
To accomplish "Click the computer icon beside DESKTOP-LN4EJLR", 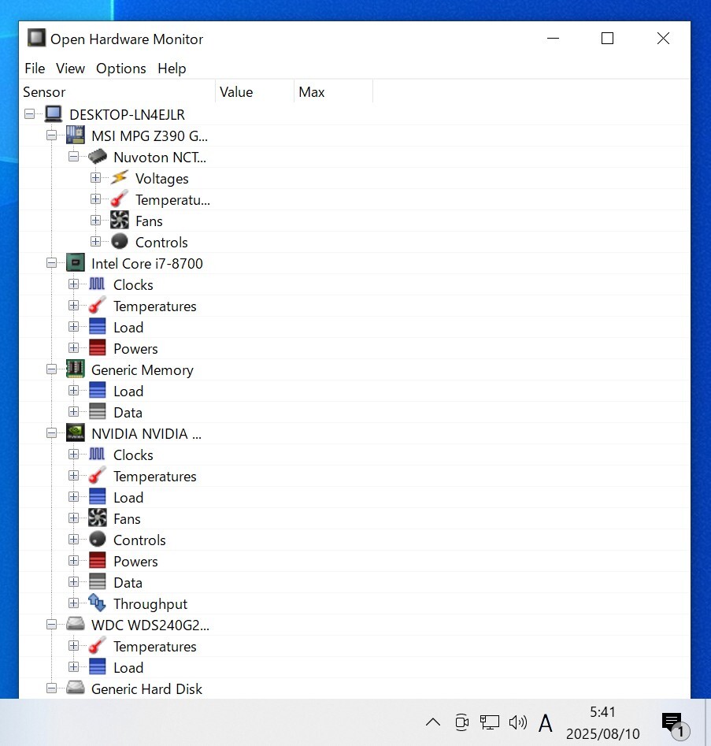I will tap(54, 114).
